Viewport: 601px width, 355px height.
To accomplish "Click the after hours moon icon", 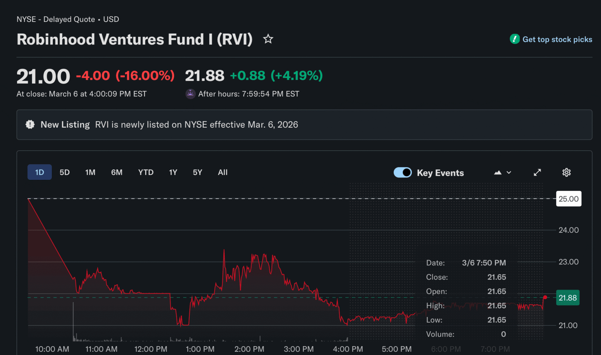I will [190, 94].
